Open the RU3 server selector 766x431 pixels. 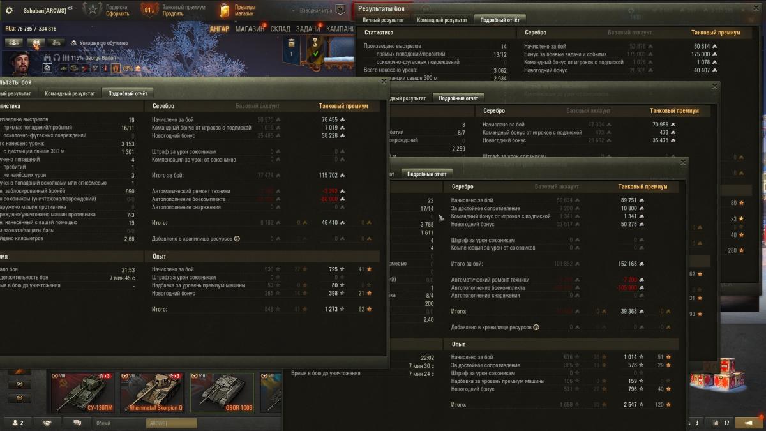[31, 29]
